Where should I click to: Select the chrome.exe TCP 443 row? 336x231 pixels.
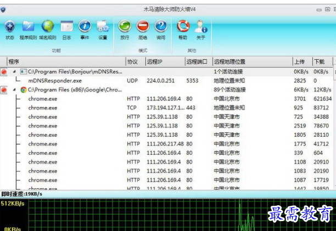click(x=167, y=108)
